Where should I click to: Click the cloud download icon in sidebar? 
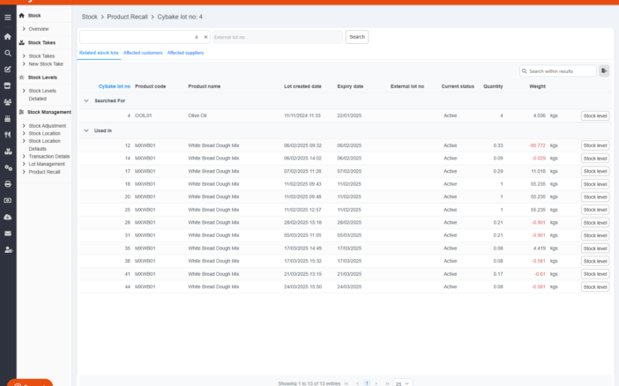(8, 217)
